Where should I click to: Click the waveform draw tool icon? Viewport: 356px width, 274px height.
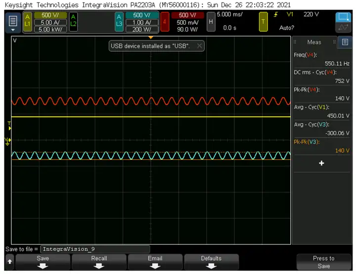pos(343,28)
